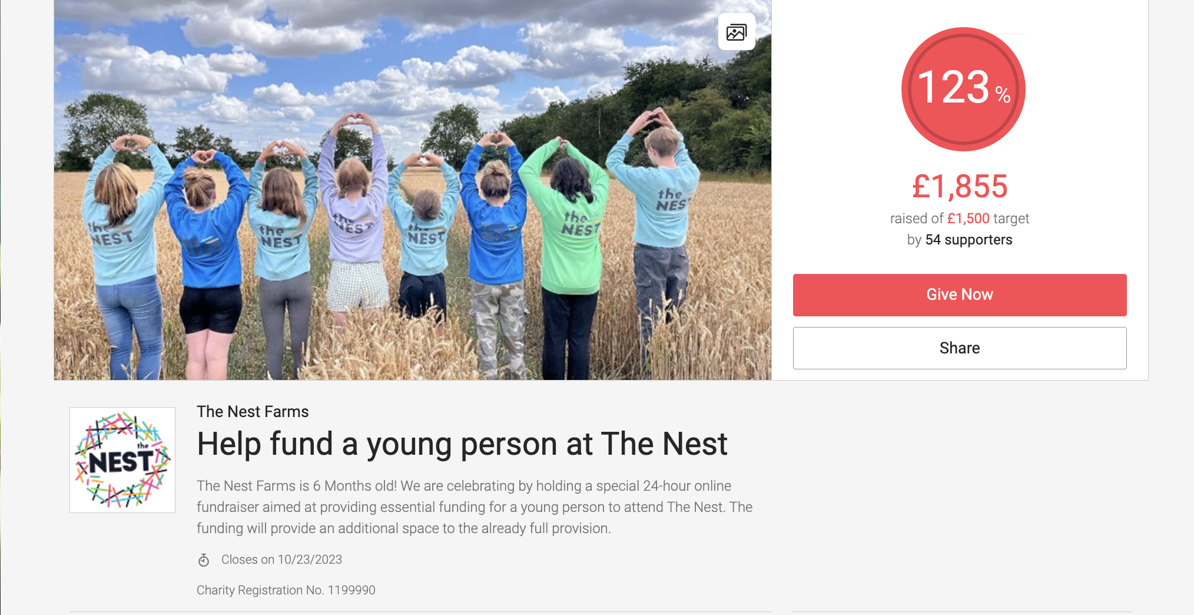Click the £1,500 target link
Screen dimensions: 1194x615
tap(967, 218)
